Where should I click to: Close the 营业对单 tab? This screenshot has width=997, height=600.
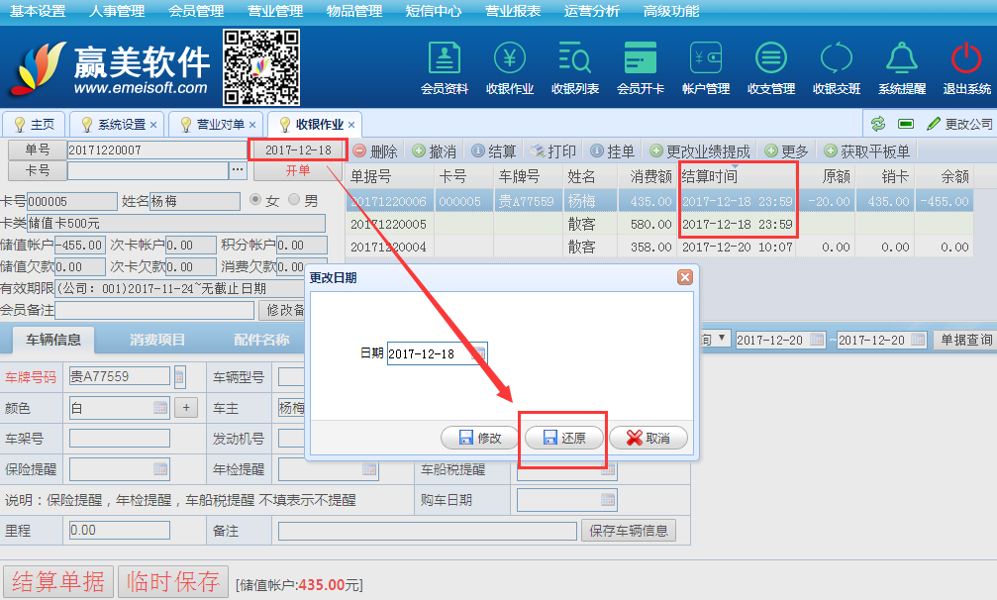click(x=252, y=125)
